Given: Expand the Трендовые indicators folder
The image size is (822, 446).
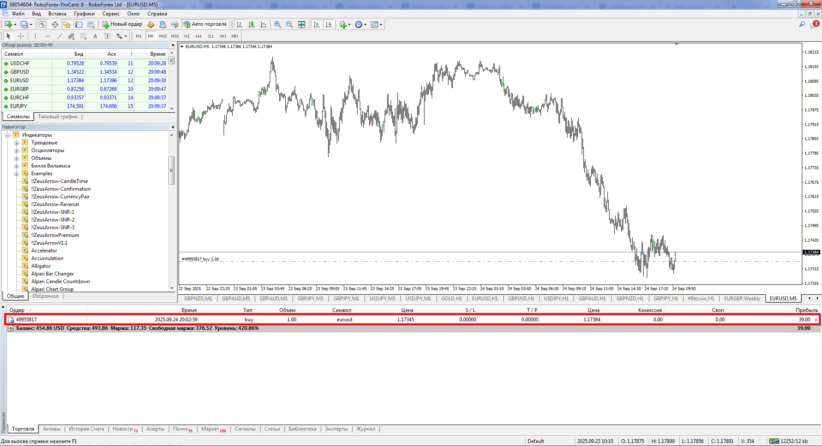Looking at the screenshot, I should point(16,143).
